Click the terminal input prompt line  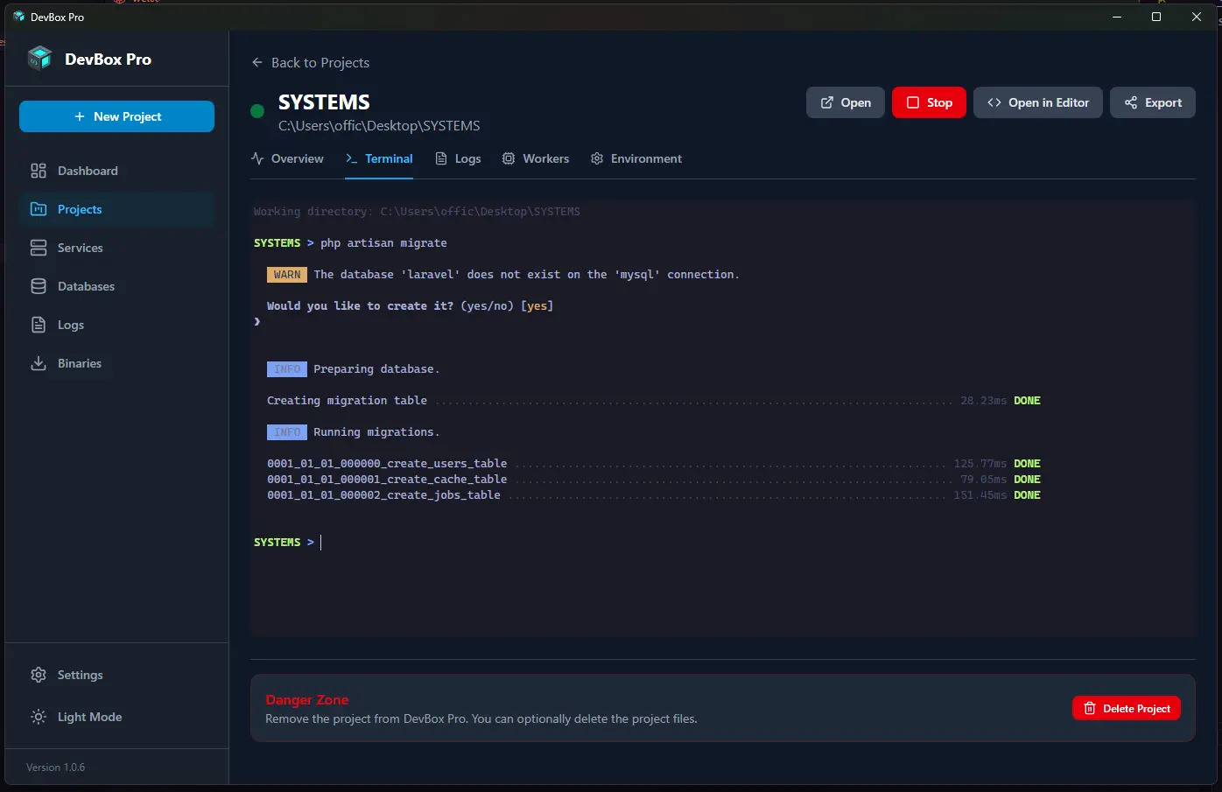(723, 543)
